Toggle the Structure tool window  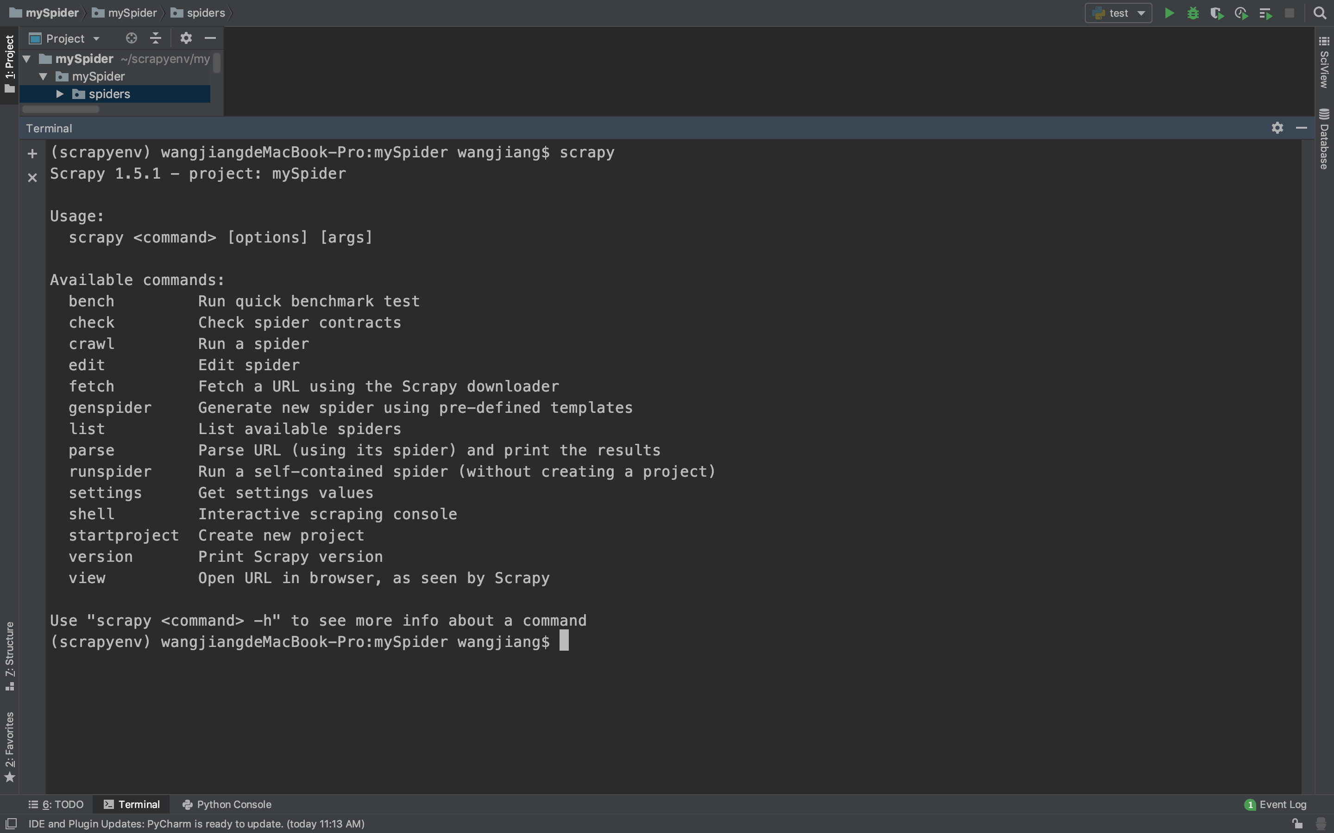[x=9, y=656]
